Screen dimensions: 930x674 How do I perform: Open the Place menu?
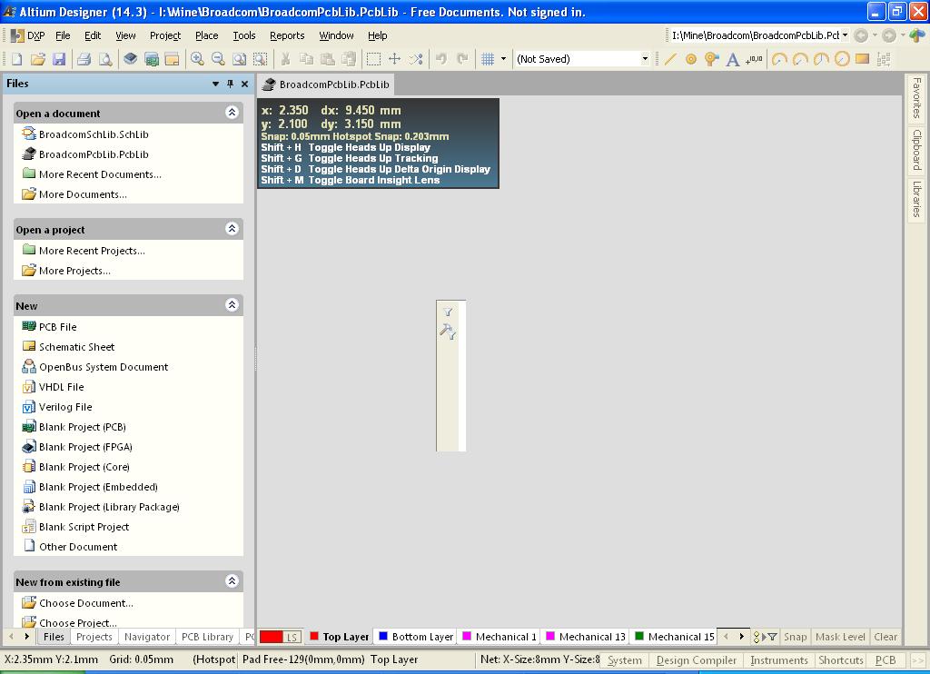click(207, 35)
